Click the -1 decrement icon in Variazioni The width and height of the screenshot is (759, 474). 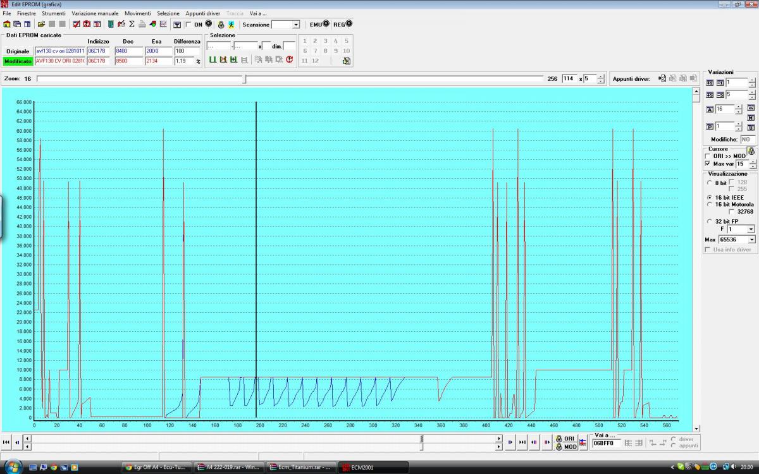coord(720,83)
